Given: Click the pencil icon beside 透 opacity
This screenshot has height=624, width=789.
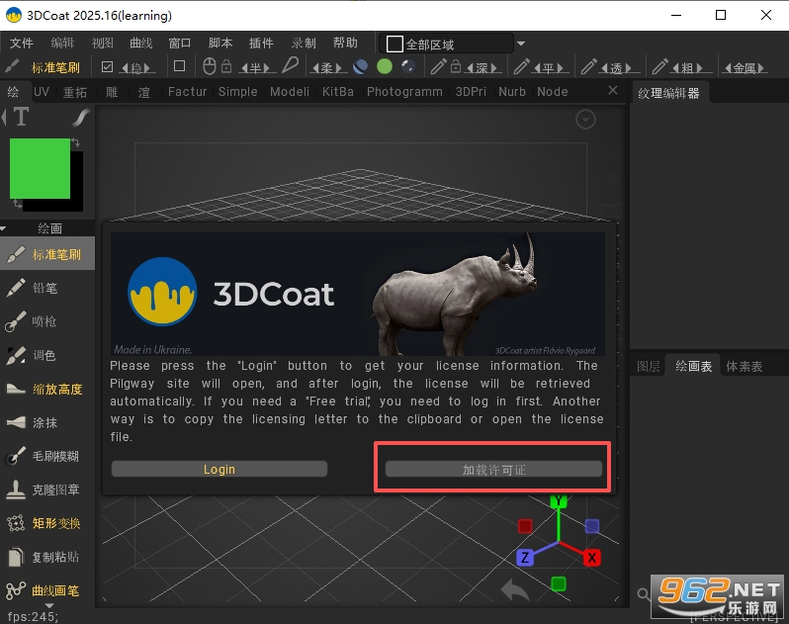Looking at the screenshot, I should tap(588, 66).
